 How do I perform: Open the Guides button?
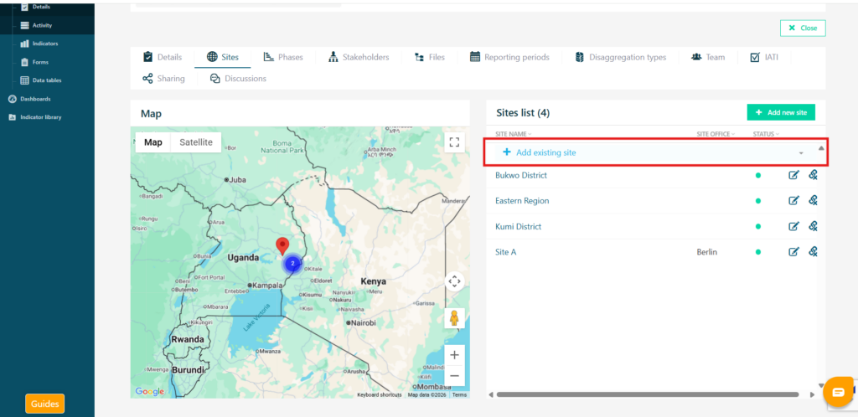tap(44, 404)
